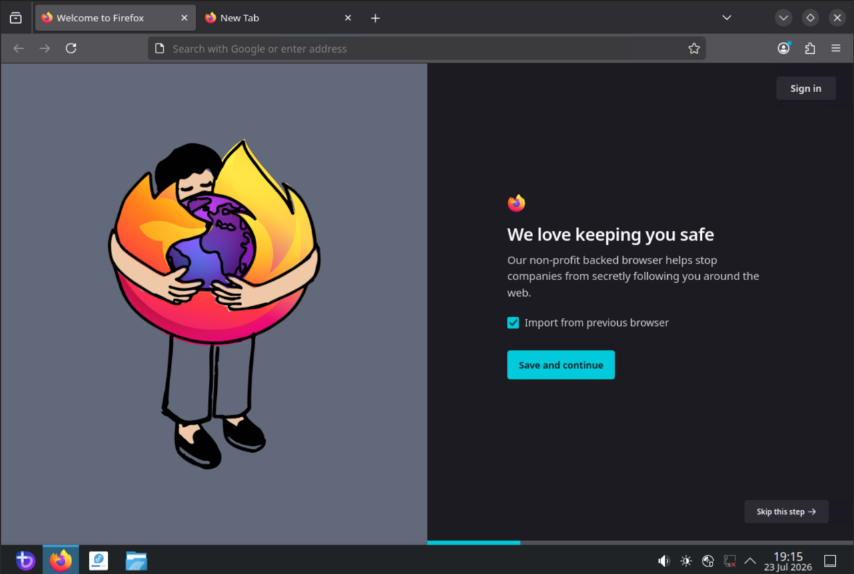Close the New Tab tab

(x=348, y=18)
